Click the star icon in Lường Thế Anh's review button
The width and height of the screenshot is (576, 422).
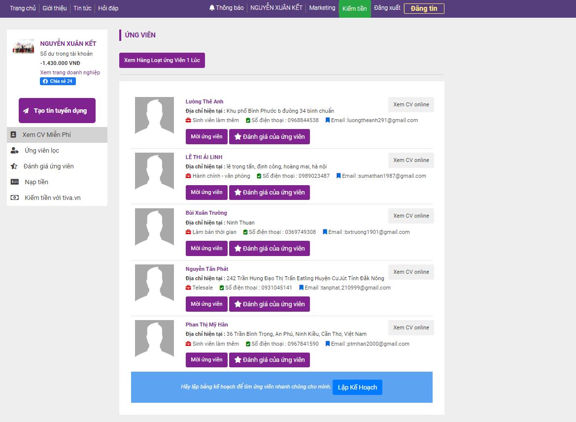pyautogui.click(x=237, y=137)
